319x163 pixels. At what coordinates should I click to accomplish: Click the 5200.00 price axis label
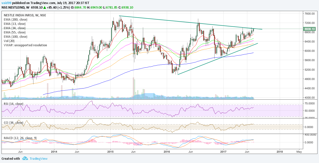(x=310, y=70)
